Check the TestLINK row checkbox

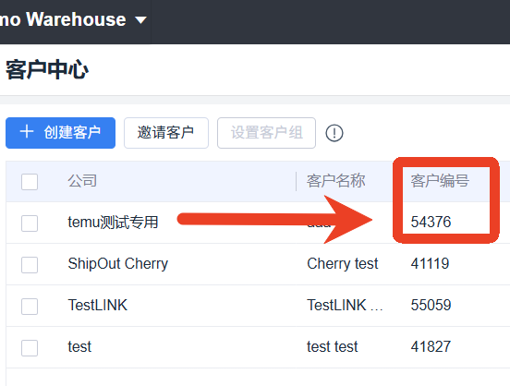click(30, 307)
